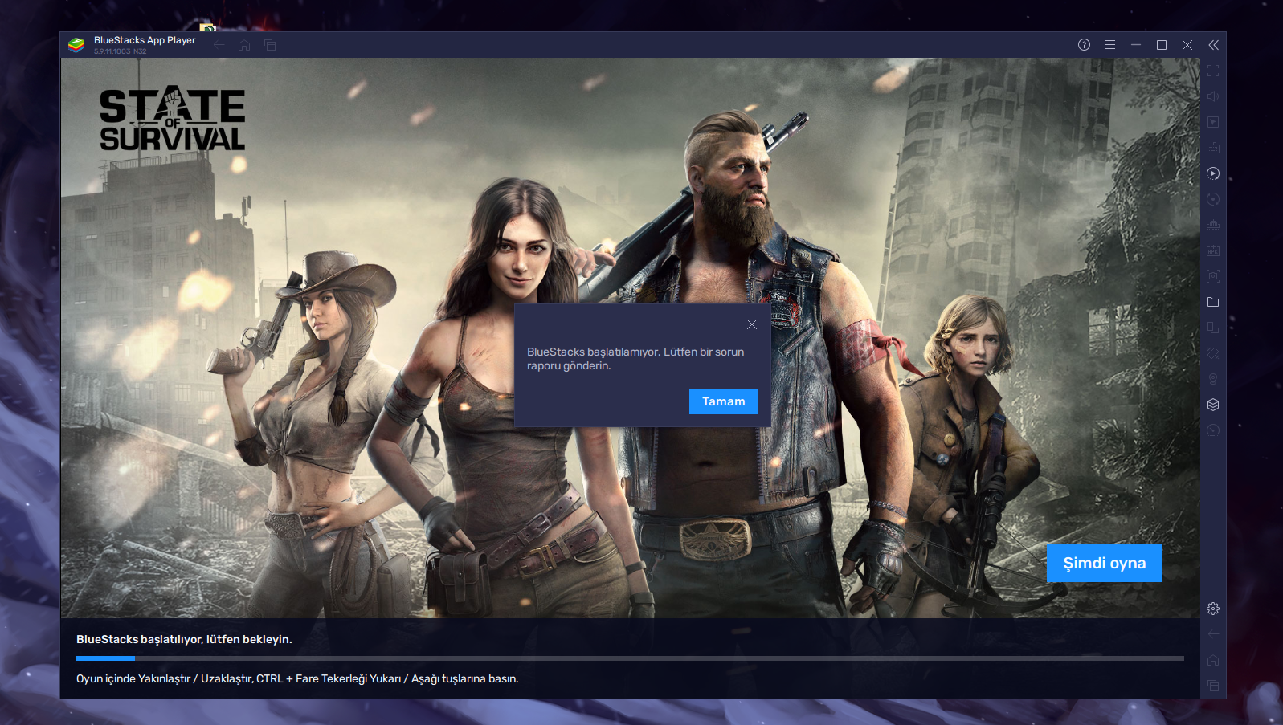Click the zoom tip text about CTRL + Fare Tekerleği

pos(297,678)
